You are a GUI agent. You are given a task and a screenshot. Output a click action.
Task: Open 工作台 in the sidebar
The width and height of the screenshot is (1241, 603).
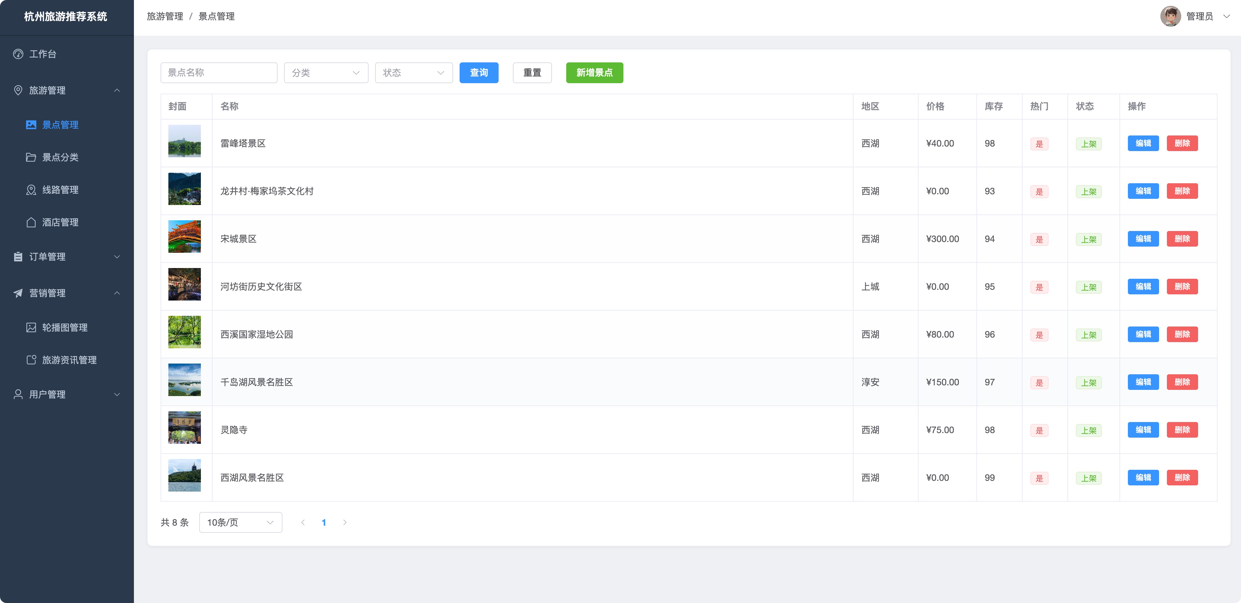(67, 54)
